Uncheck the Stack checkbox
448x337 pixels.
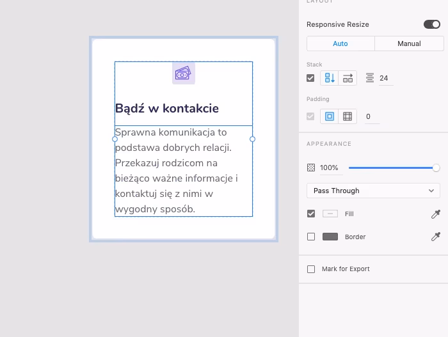coord(310,78)
